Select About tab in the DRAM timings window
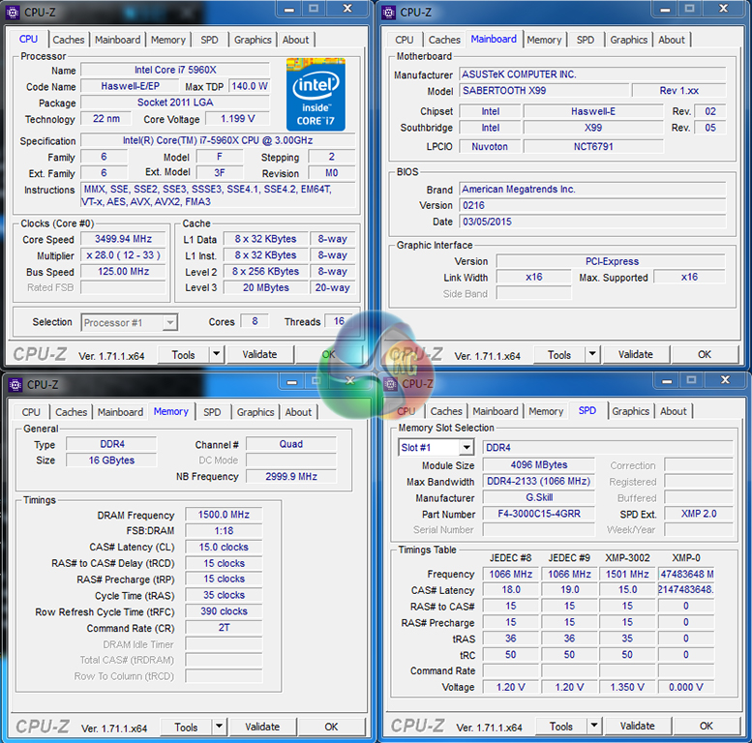The height and width of the screenshot is (743, 752). tap(298, 412)
